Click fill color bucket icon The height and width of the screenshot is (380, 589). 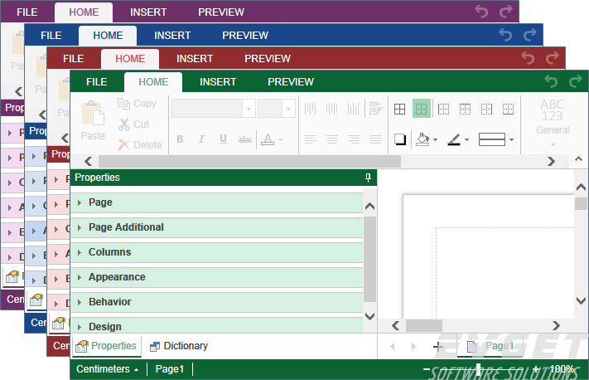point(423,139)
